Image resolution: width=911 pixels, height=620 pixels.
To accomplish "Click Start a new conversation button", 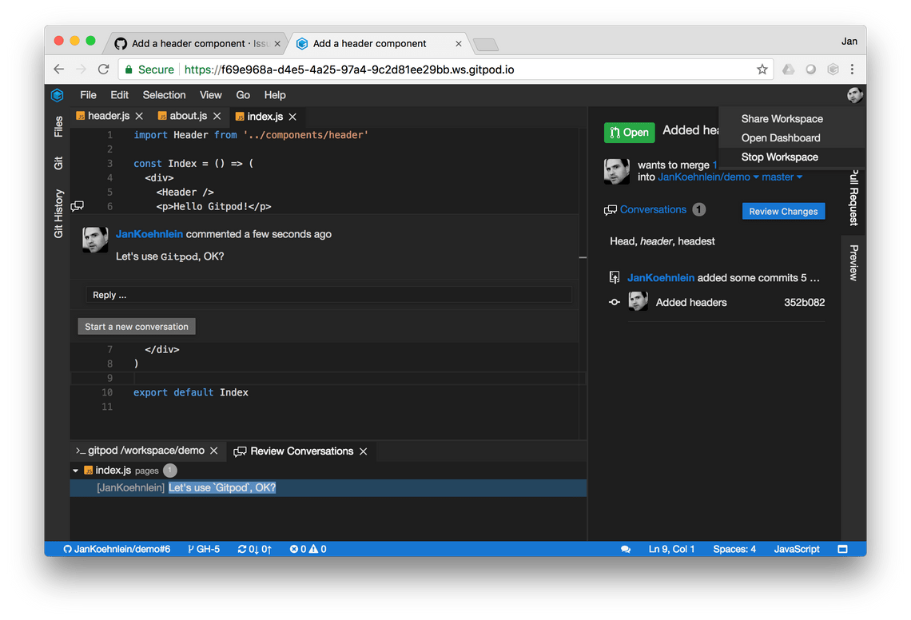I will click(x=137, y=327).
